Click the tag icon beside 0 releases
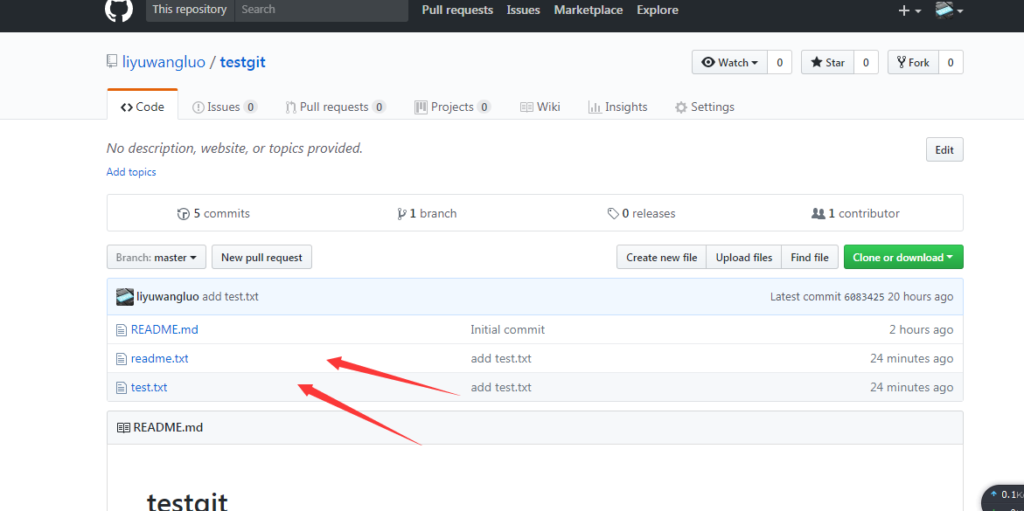The height and width of the screenshot is (511, 1024). click(x=613, y=213)
